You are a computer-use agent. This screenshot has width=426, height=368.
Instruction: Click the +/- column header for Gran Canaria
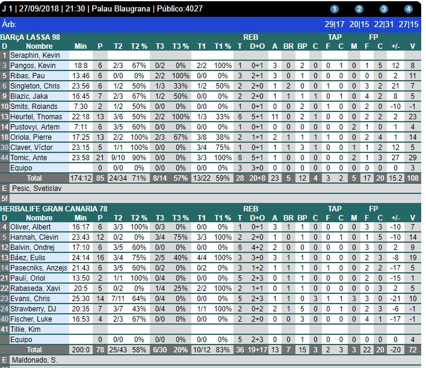395,217
